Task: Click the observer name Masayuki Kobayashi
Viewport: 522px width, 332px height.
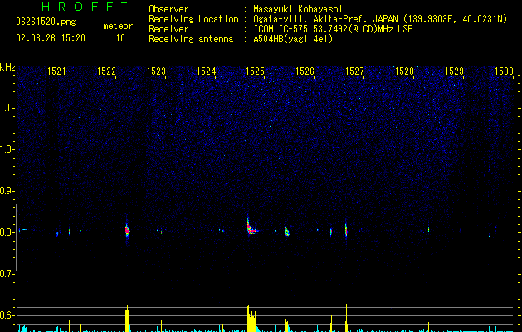Action: click(298, 9)
